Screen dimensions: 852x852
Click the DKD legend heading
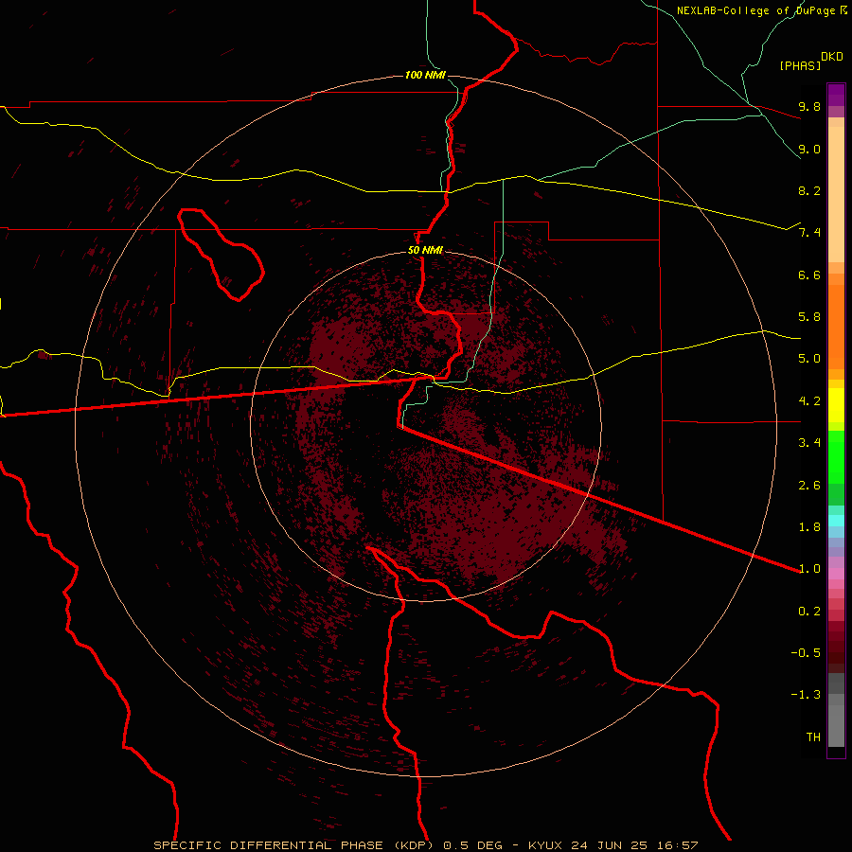(x=832, y=57)
